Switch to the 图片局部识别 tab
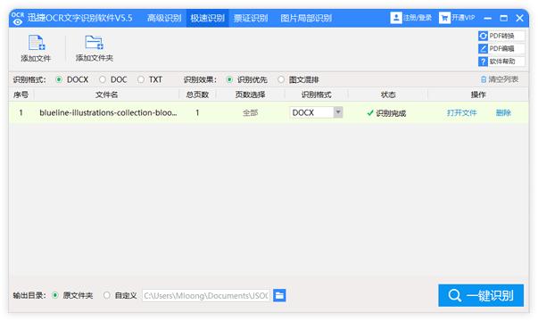The width and height of the screenshot is (538, 321). [306, 18]
